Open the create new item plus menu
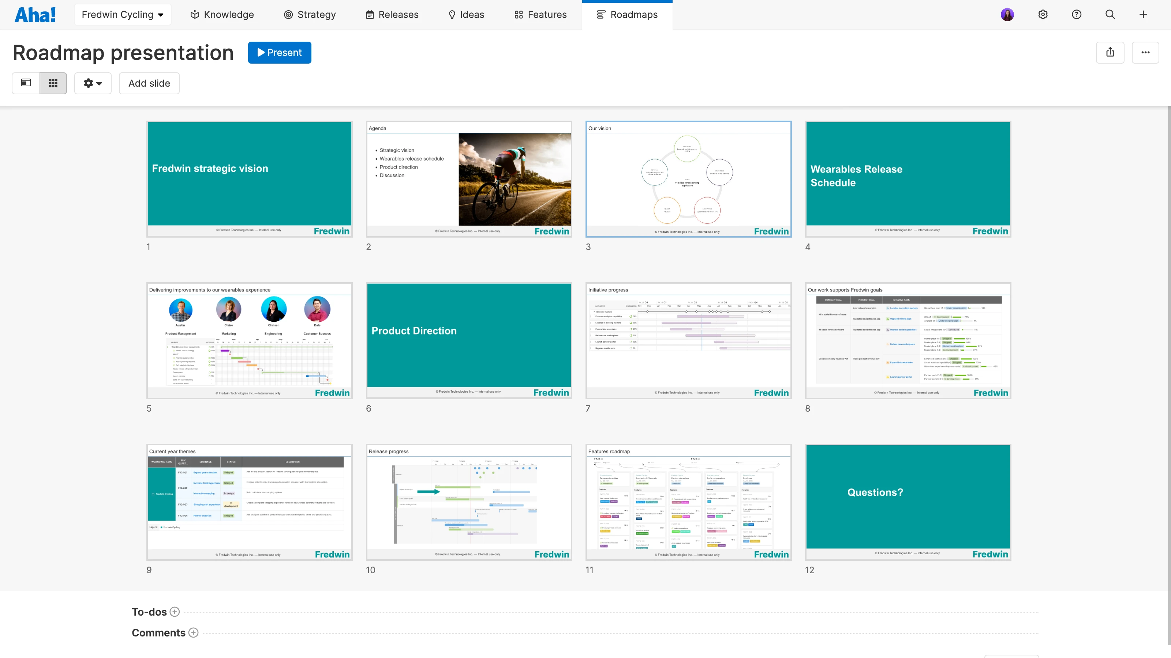 tap(1143, 14)
